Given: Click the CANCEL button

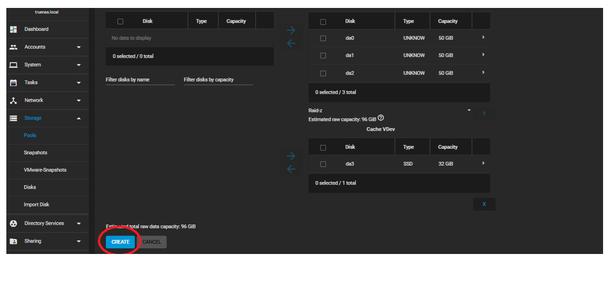Looking at the screenshot, I should [x=152, y=242].
